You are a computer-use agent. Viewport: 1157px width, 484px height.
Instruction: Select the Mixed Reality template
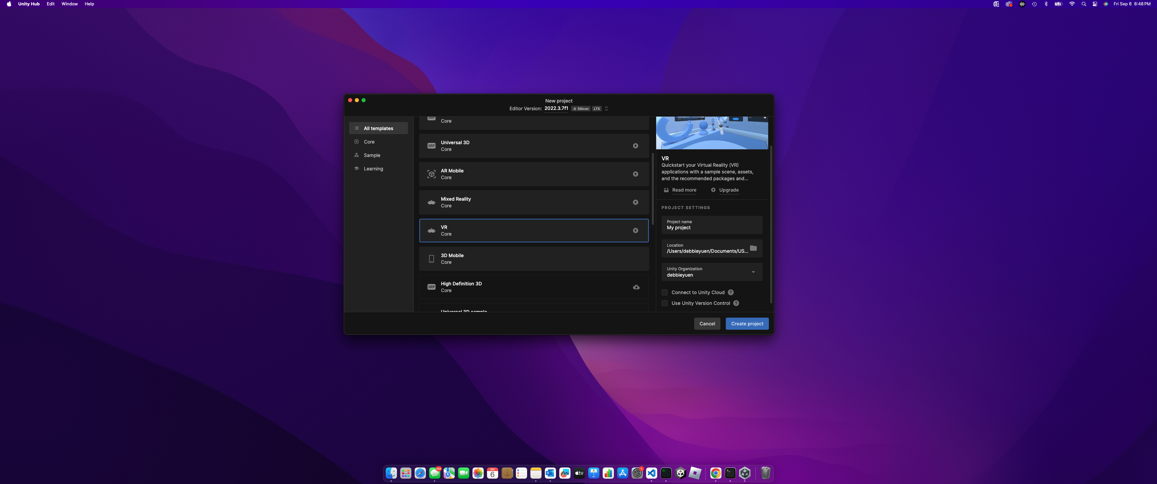click(533, 202)
